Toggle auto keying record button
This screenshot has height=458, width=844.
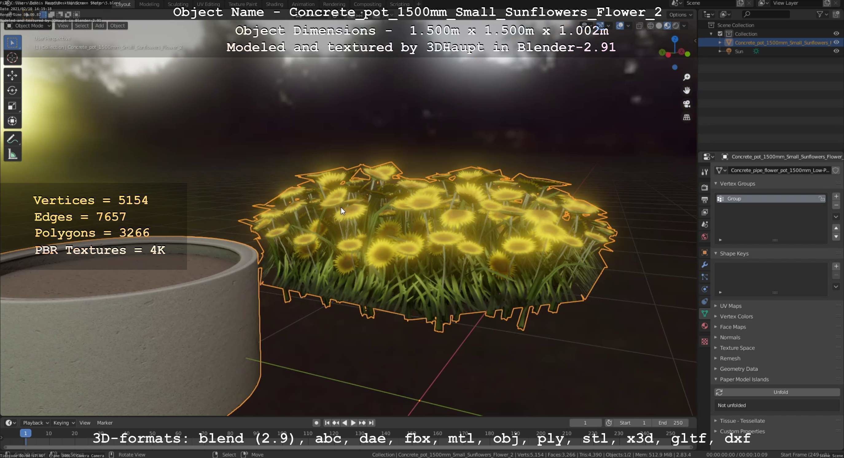coord(316,423)
